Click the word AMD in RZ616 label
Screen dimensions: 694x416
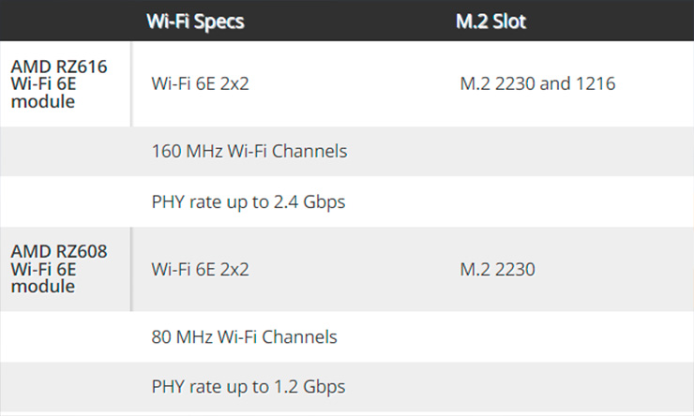[x=31, y=67]
